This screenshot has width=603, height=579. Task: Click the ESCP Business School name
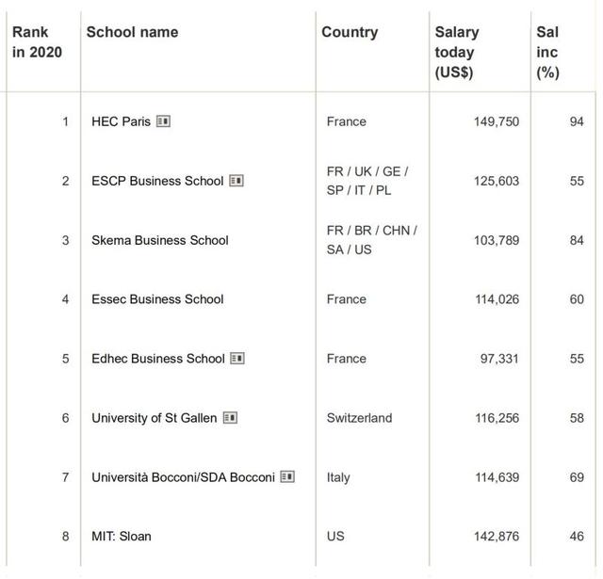157,181
